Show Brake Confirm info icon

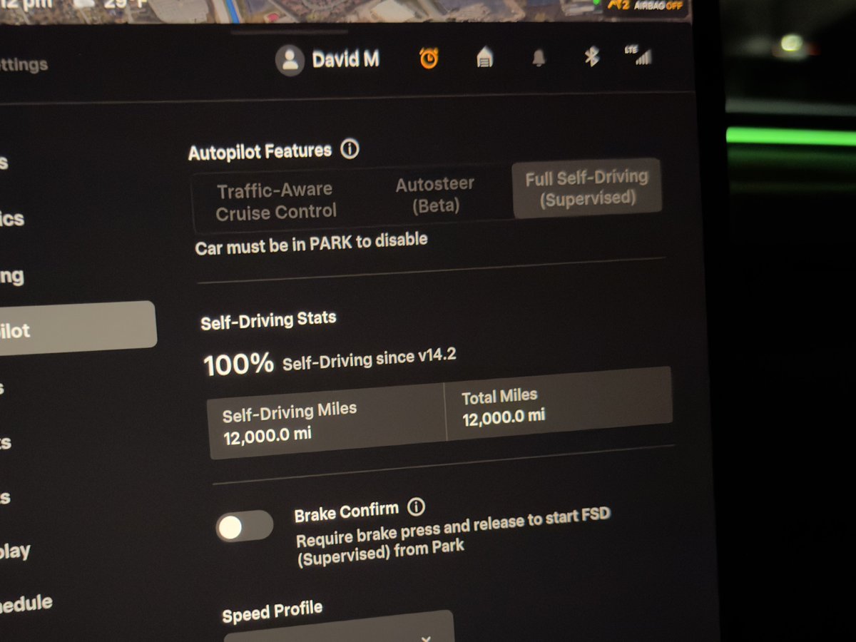[416, 507]
